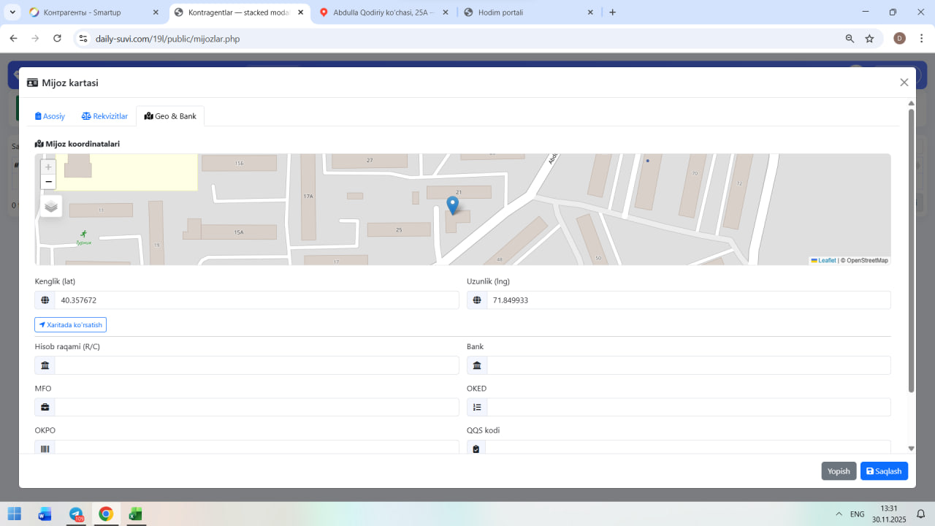Expand the Chrome tab search dropdown
This screenshot has height=526, width=935.
[x=12, y=12]
